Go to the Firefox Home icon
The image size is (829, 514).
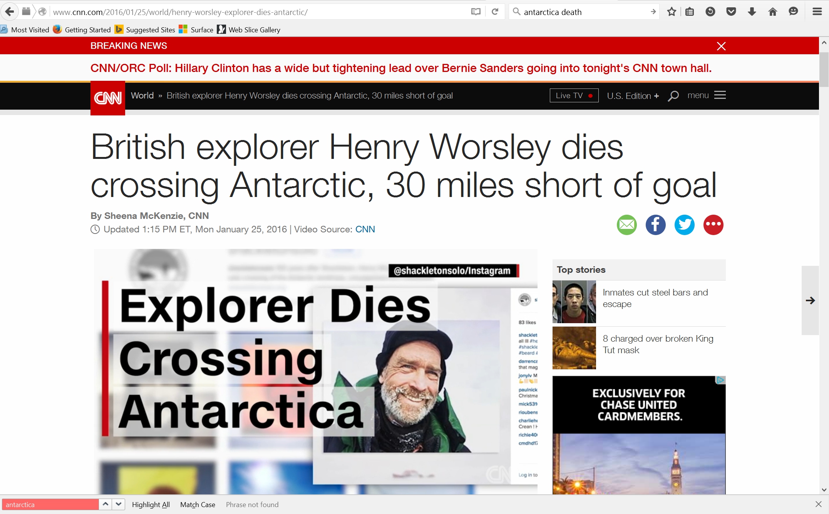pos(773,12)
